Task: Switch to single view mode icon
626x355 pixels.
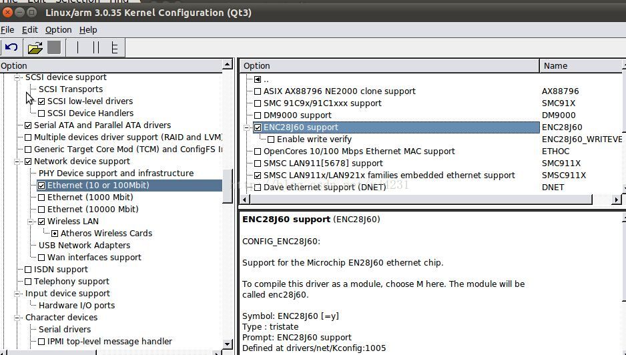Action: pos(77,48)
